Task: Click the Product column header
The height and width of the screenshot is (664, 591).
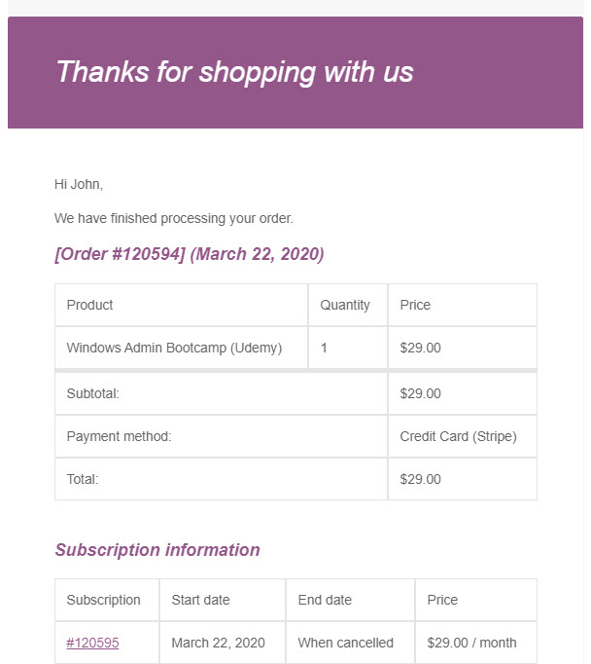Action: [x=89, y=305]
